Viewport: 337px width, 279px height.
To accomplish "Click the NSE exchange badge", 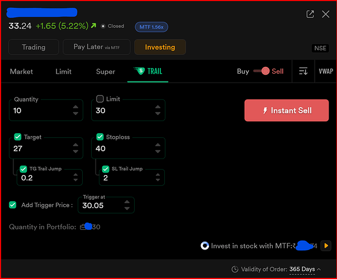I will point(320,48).
